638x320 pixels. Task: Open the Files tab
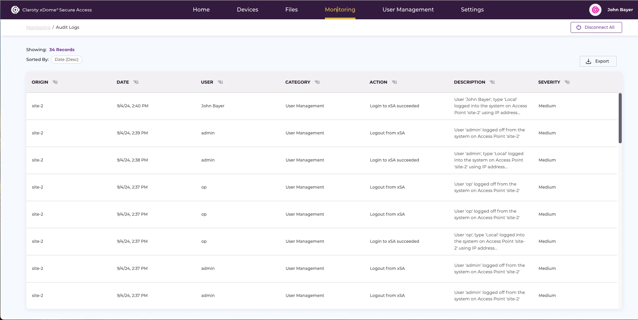[291, 10]
